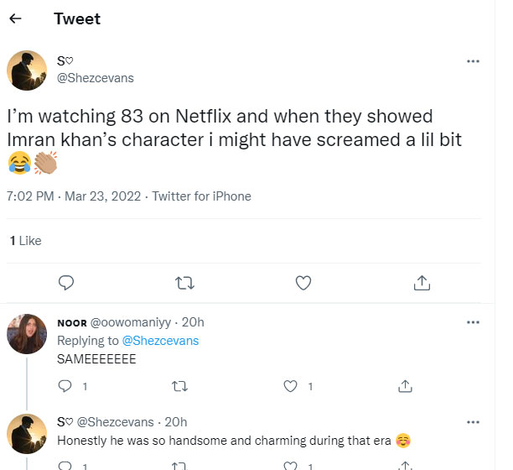The width and height of the screenshot is (513, 470).
Task: Go back using the arrow icon
Action: point(15,18)
